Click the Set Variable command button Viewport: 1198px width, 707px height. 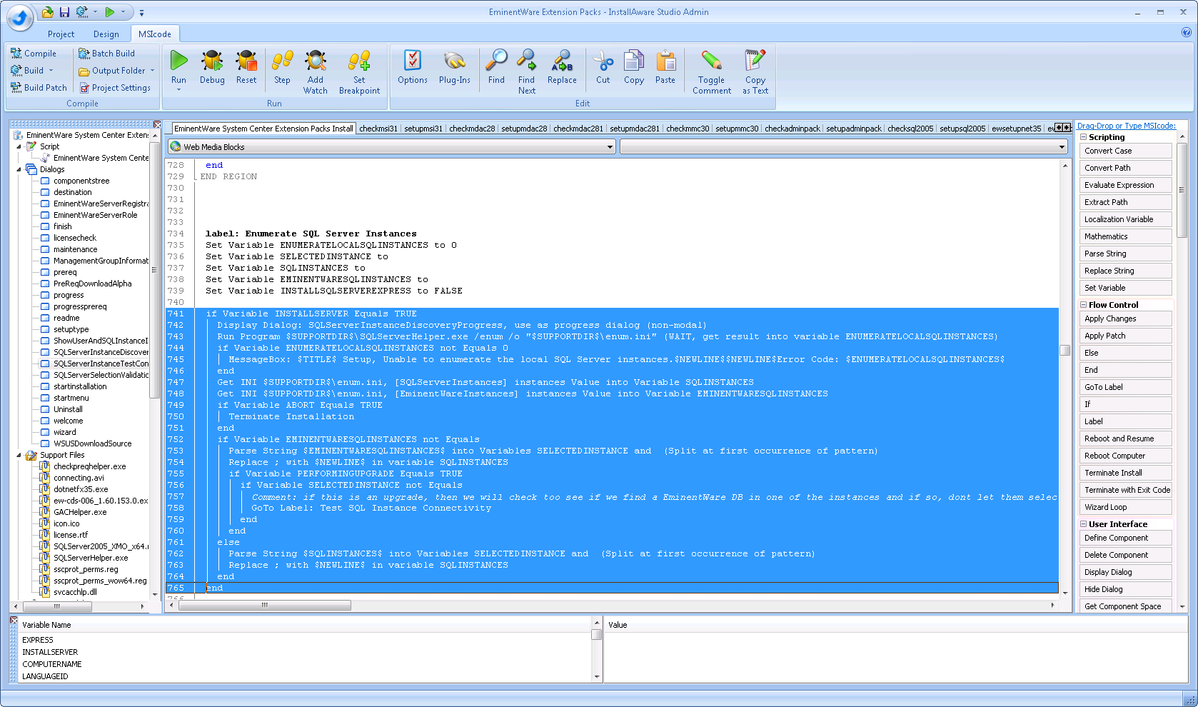[1126, 288]
